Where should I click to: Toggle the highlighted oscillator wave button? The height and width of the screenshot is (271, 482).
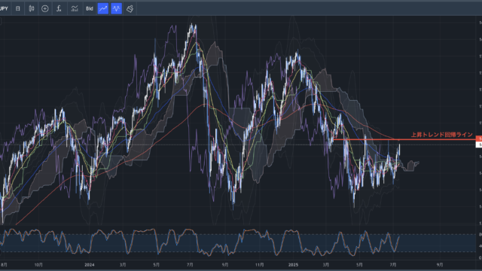point(117,8)
